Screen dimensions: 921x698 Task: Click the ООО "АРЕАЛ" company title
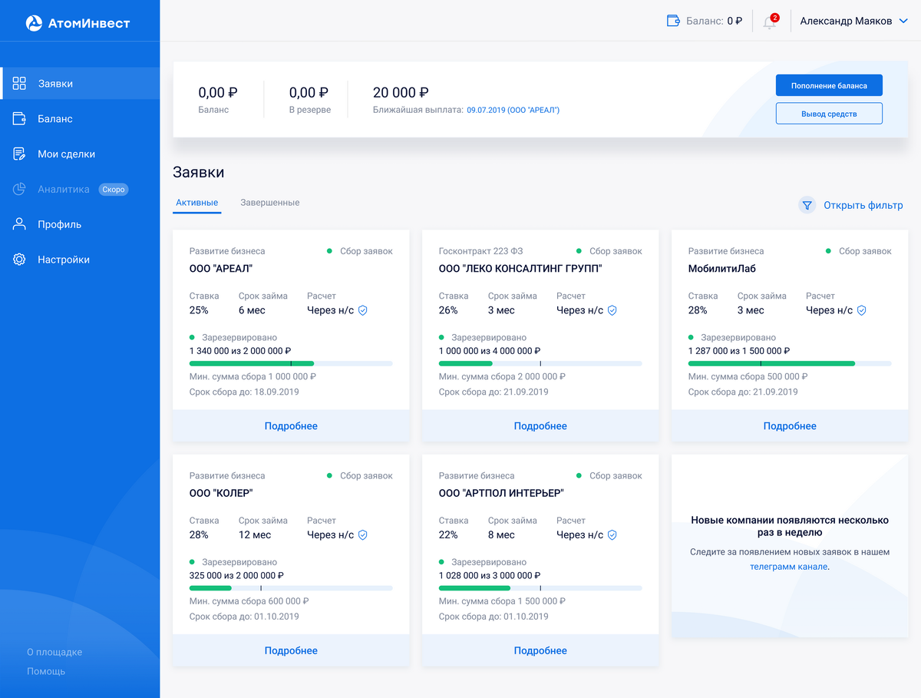[x=221, y=269]
